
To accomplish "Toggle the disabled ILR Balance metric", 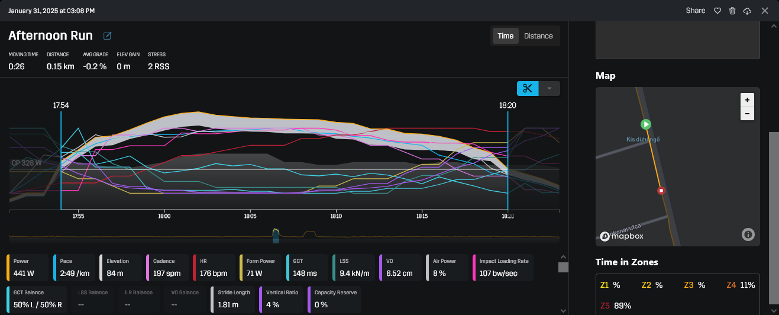I will (139, 300).
